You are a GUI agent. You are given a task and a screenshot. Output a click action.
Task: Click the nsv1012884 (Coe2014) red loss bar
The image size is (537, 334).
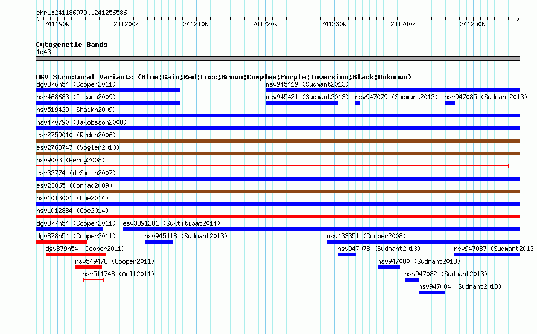[x=278, y=217]
